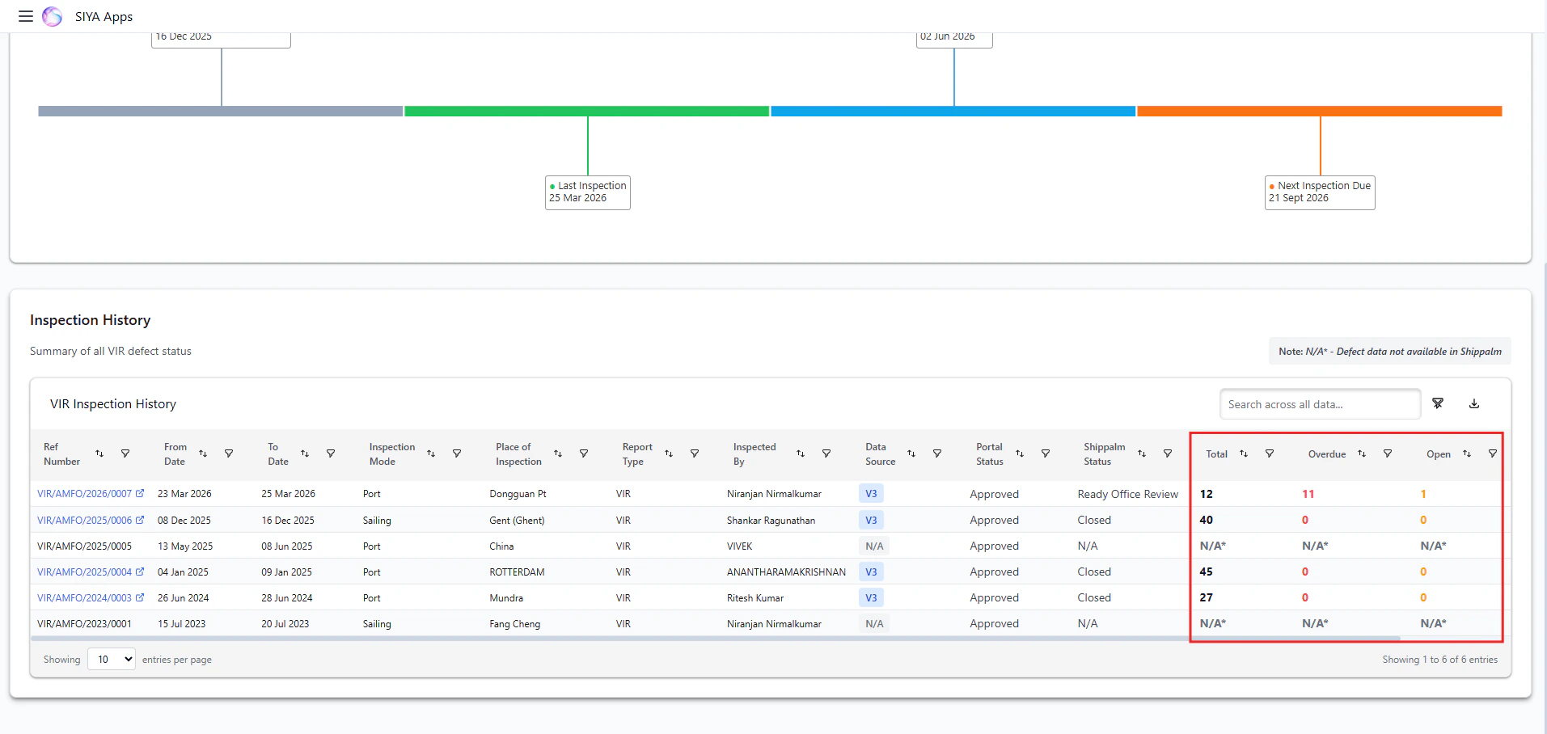
Task: Sort by Ref Number column
Action: tap(99, 453)
